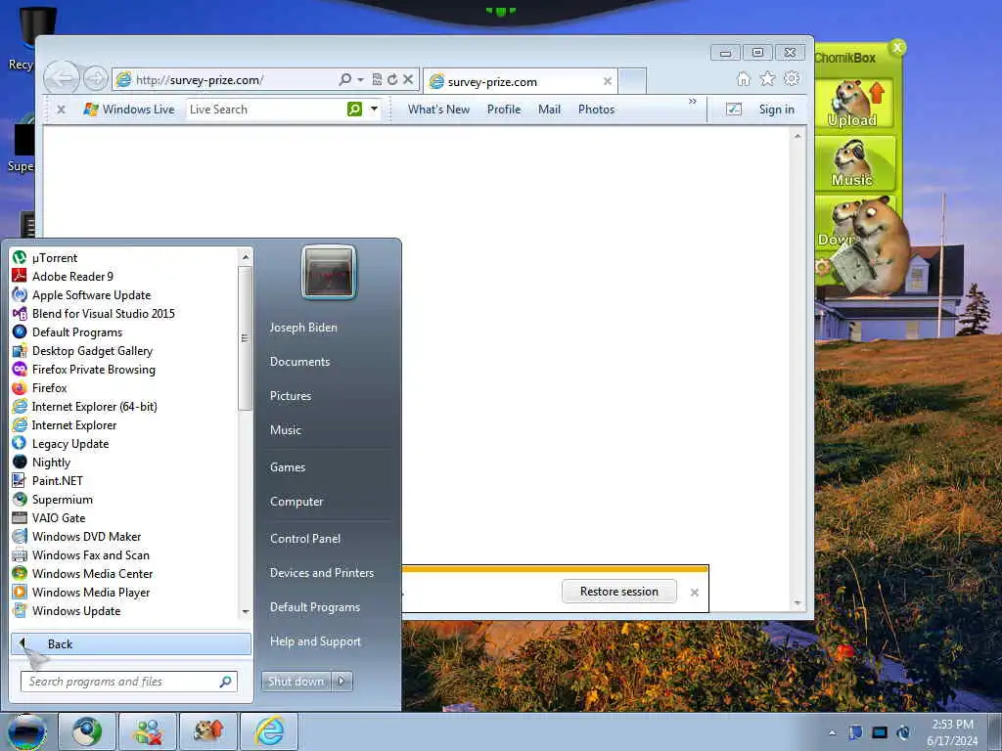Open Favorites star icon

click(767, 78)
